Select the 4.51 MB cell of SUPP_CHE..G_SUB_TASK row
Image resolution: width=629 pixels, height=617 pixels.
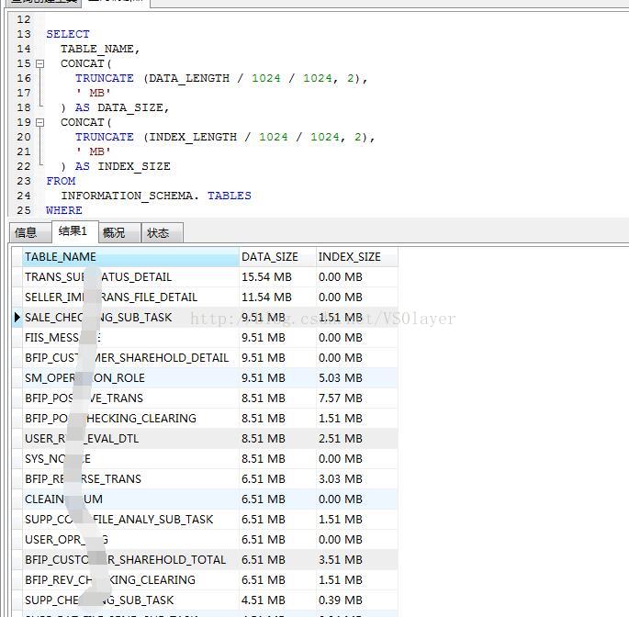(x=277, y=600)
